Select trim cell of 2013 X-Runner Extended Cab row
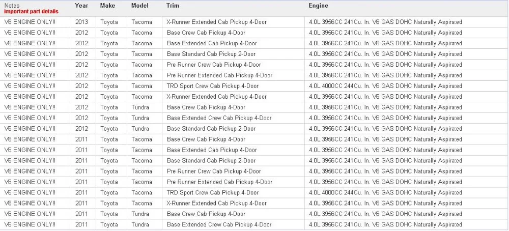The image size is (509, 231). point(216,22)
